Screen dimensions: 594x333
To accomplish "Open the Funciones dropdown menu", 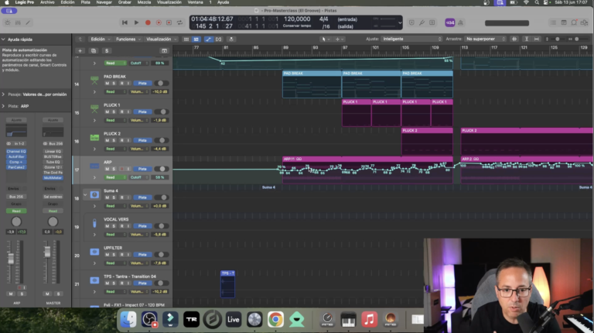I will [128, 39].
